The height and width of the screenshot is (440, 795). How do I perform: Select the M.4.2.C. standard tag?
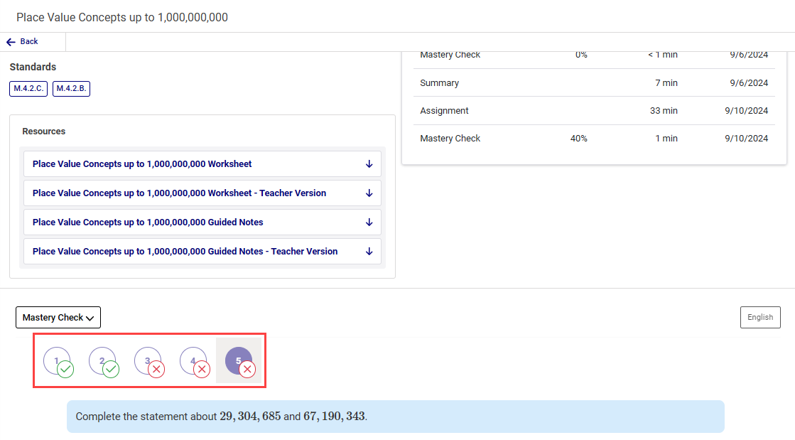click(x=28, y=89)
